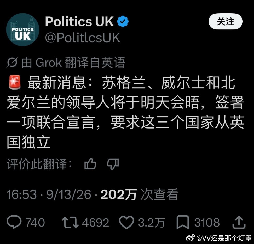
Task: Bookmark the post with bookmark icon
Action: tap(183, 222)
